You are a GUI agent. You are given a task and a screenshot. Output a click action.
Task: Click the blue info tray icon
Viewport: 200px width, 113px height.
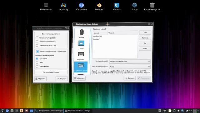(x=182, y=110)
